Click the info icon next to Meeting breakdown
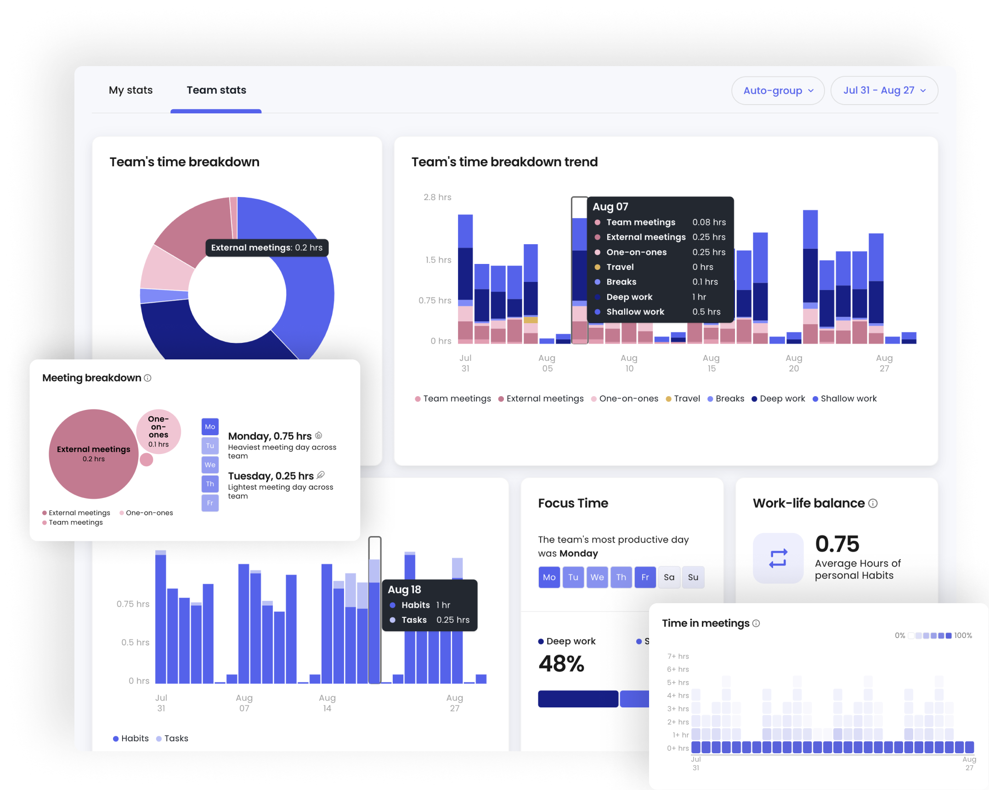 (148, 378)
